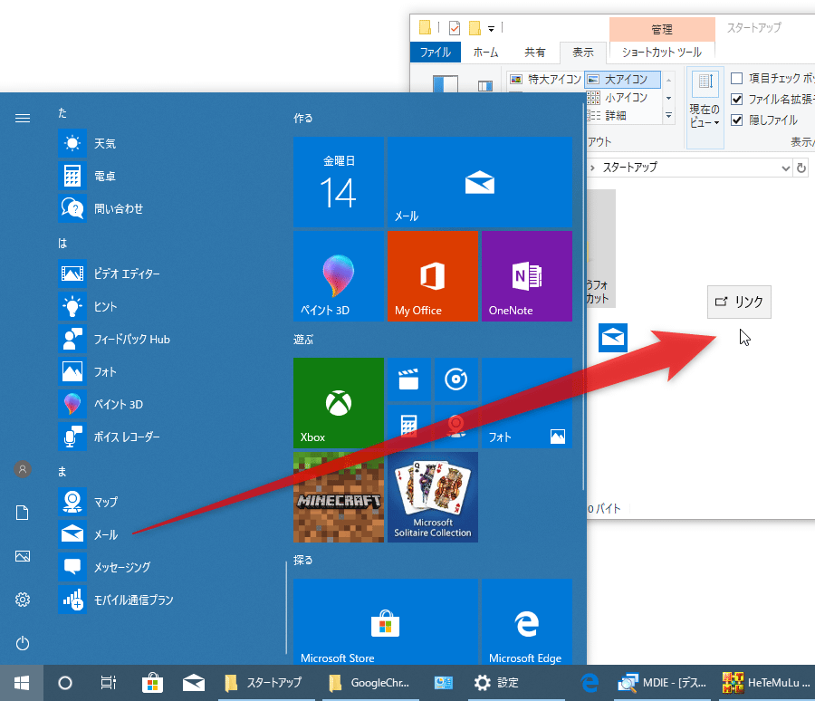The width and height of the screenshot is (815, 701).
Task: Launch the My Office tile
Action: click(433, 276)
